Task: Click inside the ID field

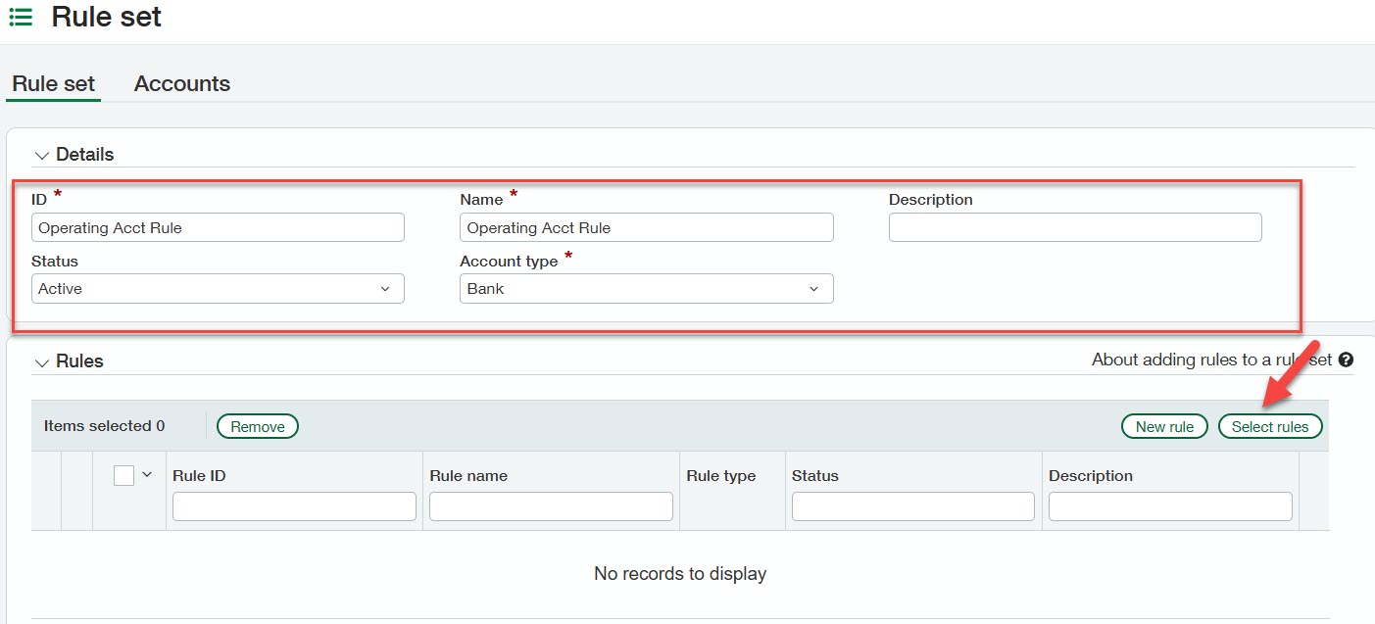Action: pyautogui.click(x=218, y=226)
